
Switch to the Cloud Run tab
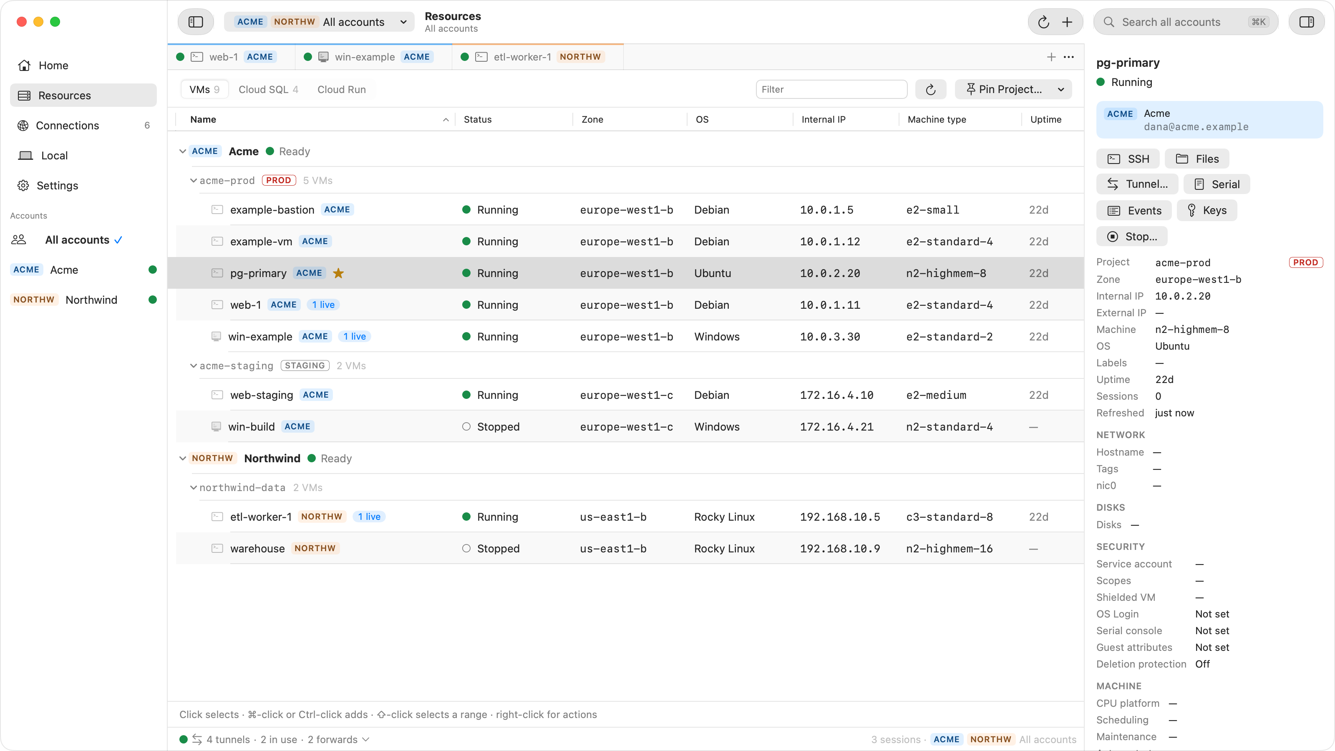[342, 90]
